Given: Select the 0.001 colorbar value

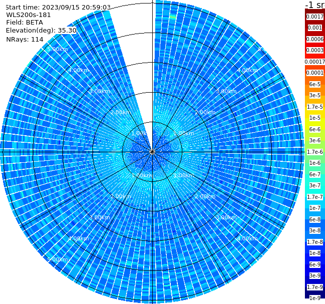Looking at the screenshot, I should point(315,28).
